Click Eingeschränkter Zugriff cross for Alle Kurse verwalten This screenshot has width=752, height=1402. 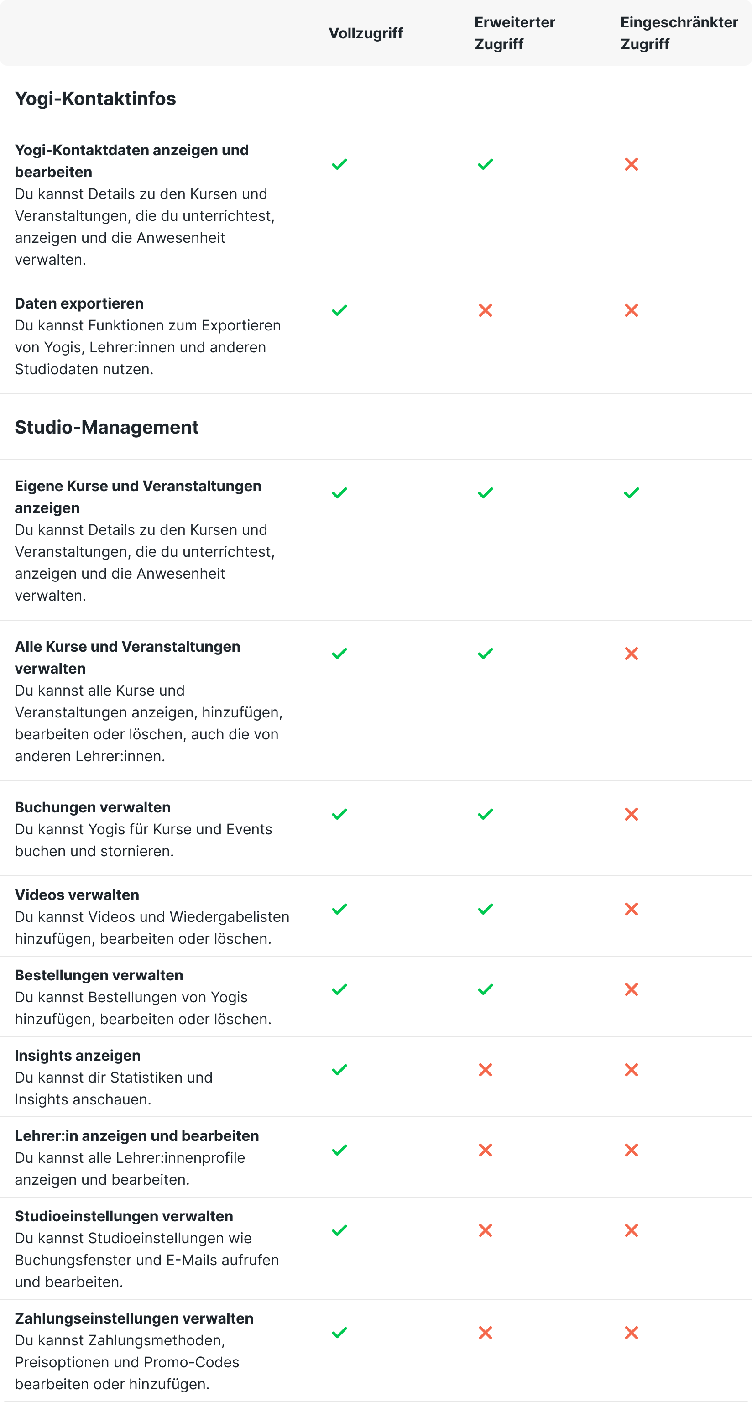coord(631,654)
